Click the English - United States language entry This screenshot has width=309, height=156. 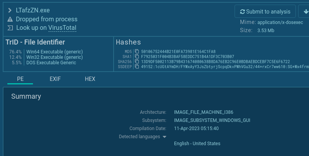(x=197, y=144)
